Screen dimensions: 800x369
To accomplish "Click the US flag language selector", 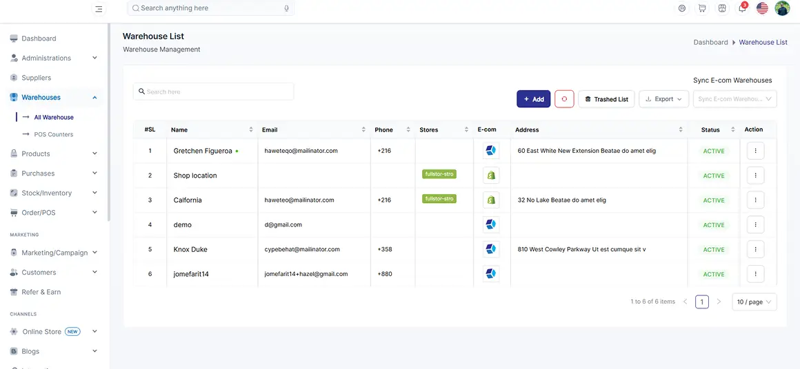I will [x=762, y=8].
